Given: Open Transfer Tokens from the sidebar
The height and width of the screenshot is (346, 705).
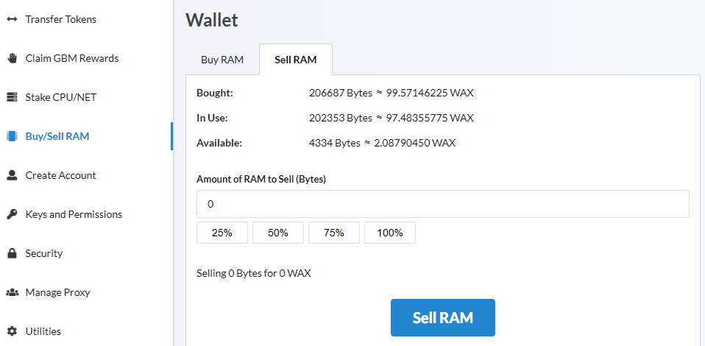Looking at the screenshot, I should 60,19.
